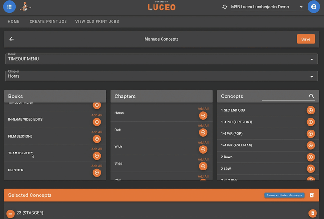Click Add All for Rub chapter

(x=203, y=126)
